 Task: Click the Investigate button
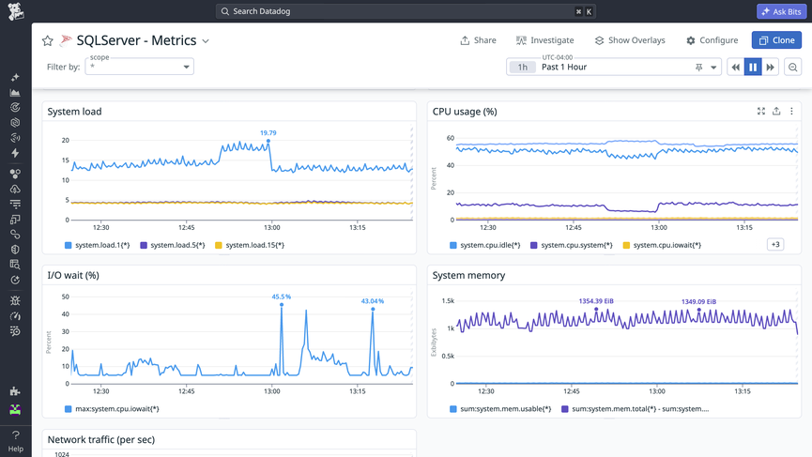click(x=544, y=40)
